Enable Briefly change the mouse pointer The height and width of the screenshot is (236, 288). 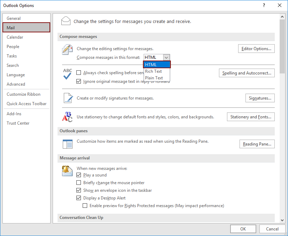[x=78, y=183]
